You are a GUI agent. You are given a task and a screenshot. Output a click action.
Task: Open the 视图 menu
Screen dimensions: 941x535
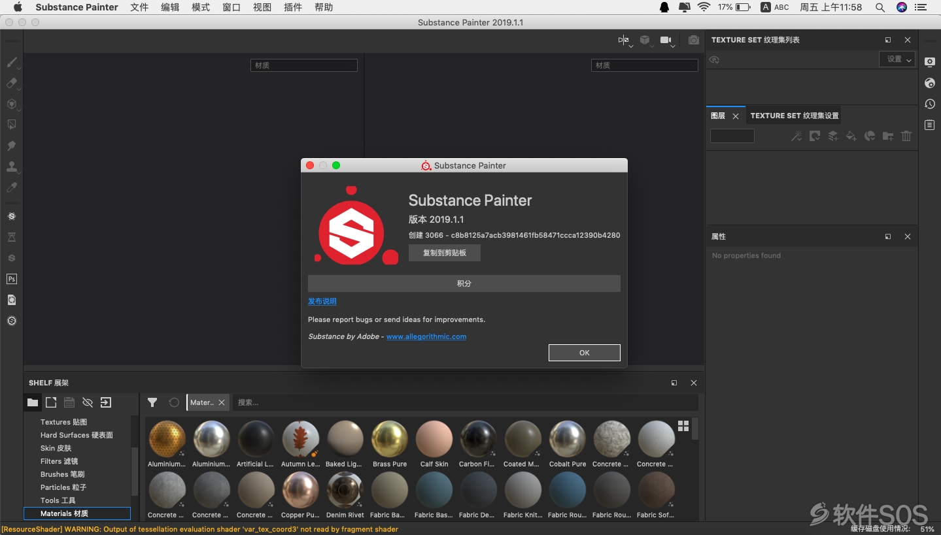262,7
